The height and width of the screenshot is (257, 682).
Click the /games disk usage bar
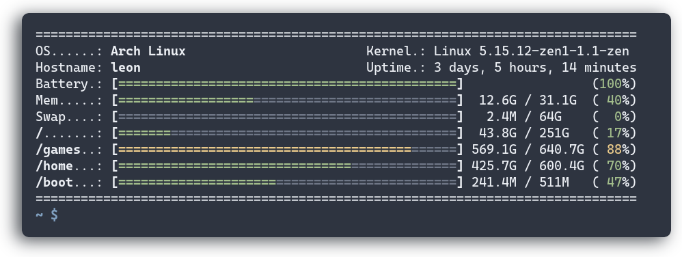coord(288,150)
